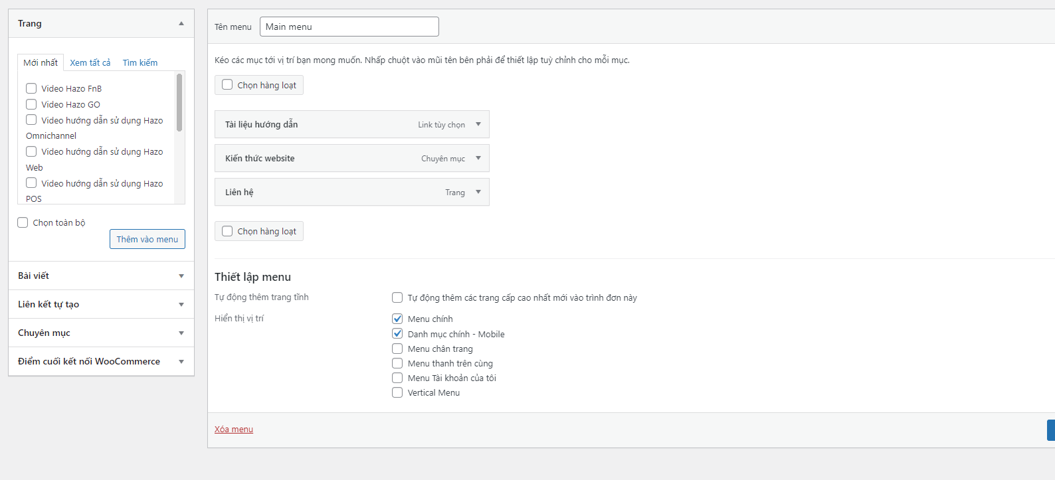Open the Liên hệ menu item arrow
Screen dimensions: 1055x480
coord(478,192)
